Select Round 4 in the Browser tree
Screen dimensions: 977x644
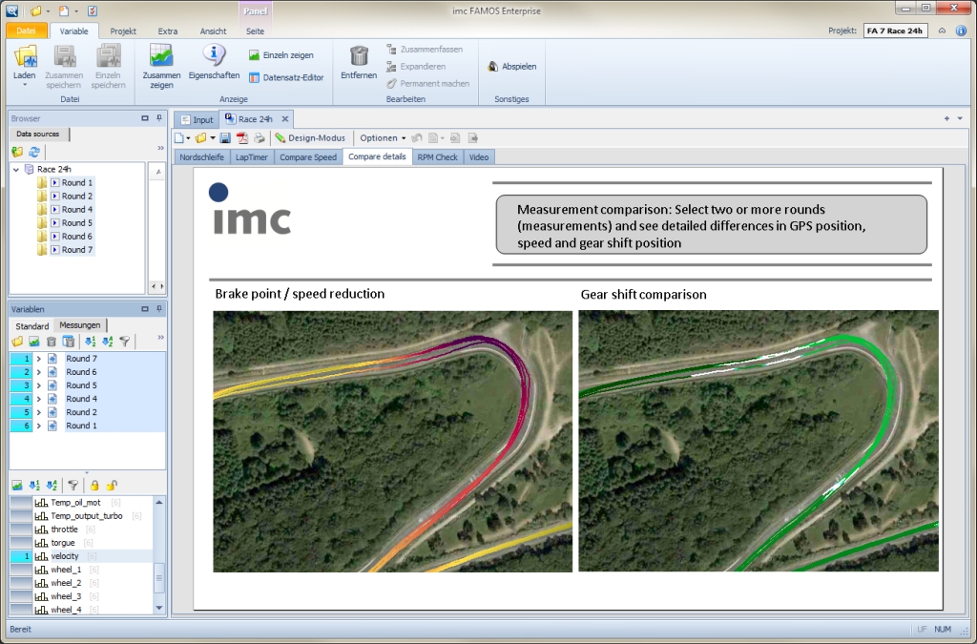(x=76, y=209)
